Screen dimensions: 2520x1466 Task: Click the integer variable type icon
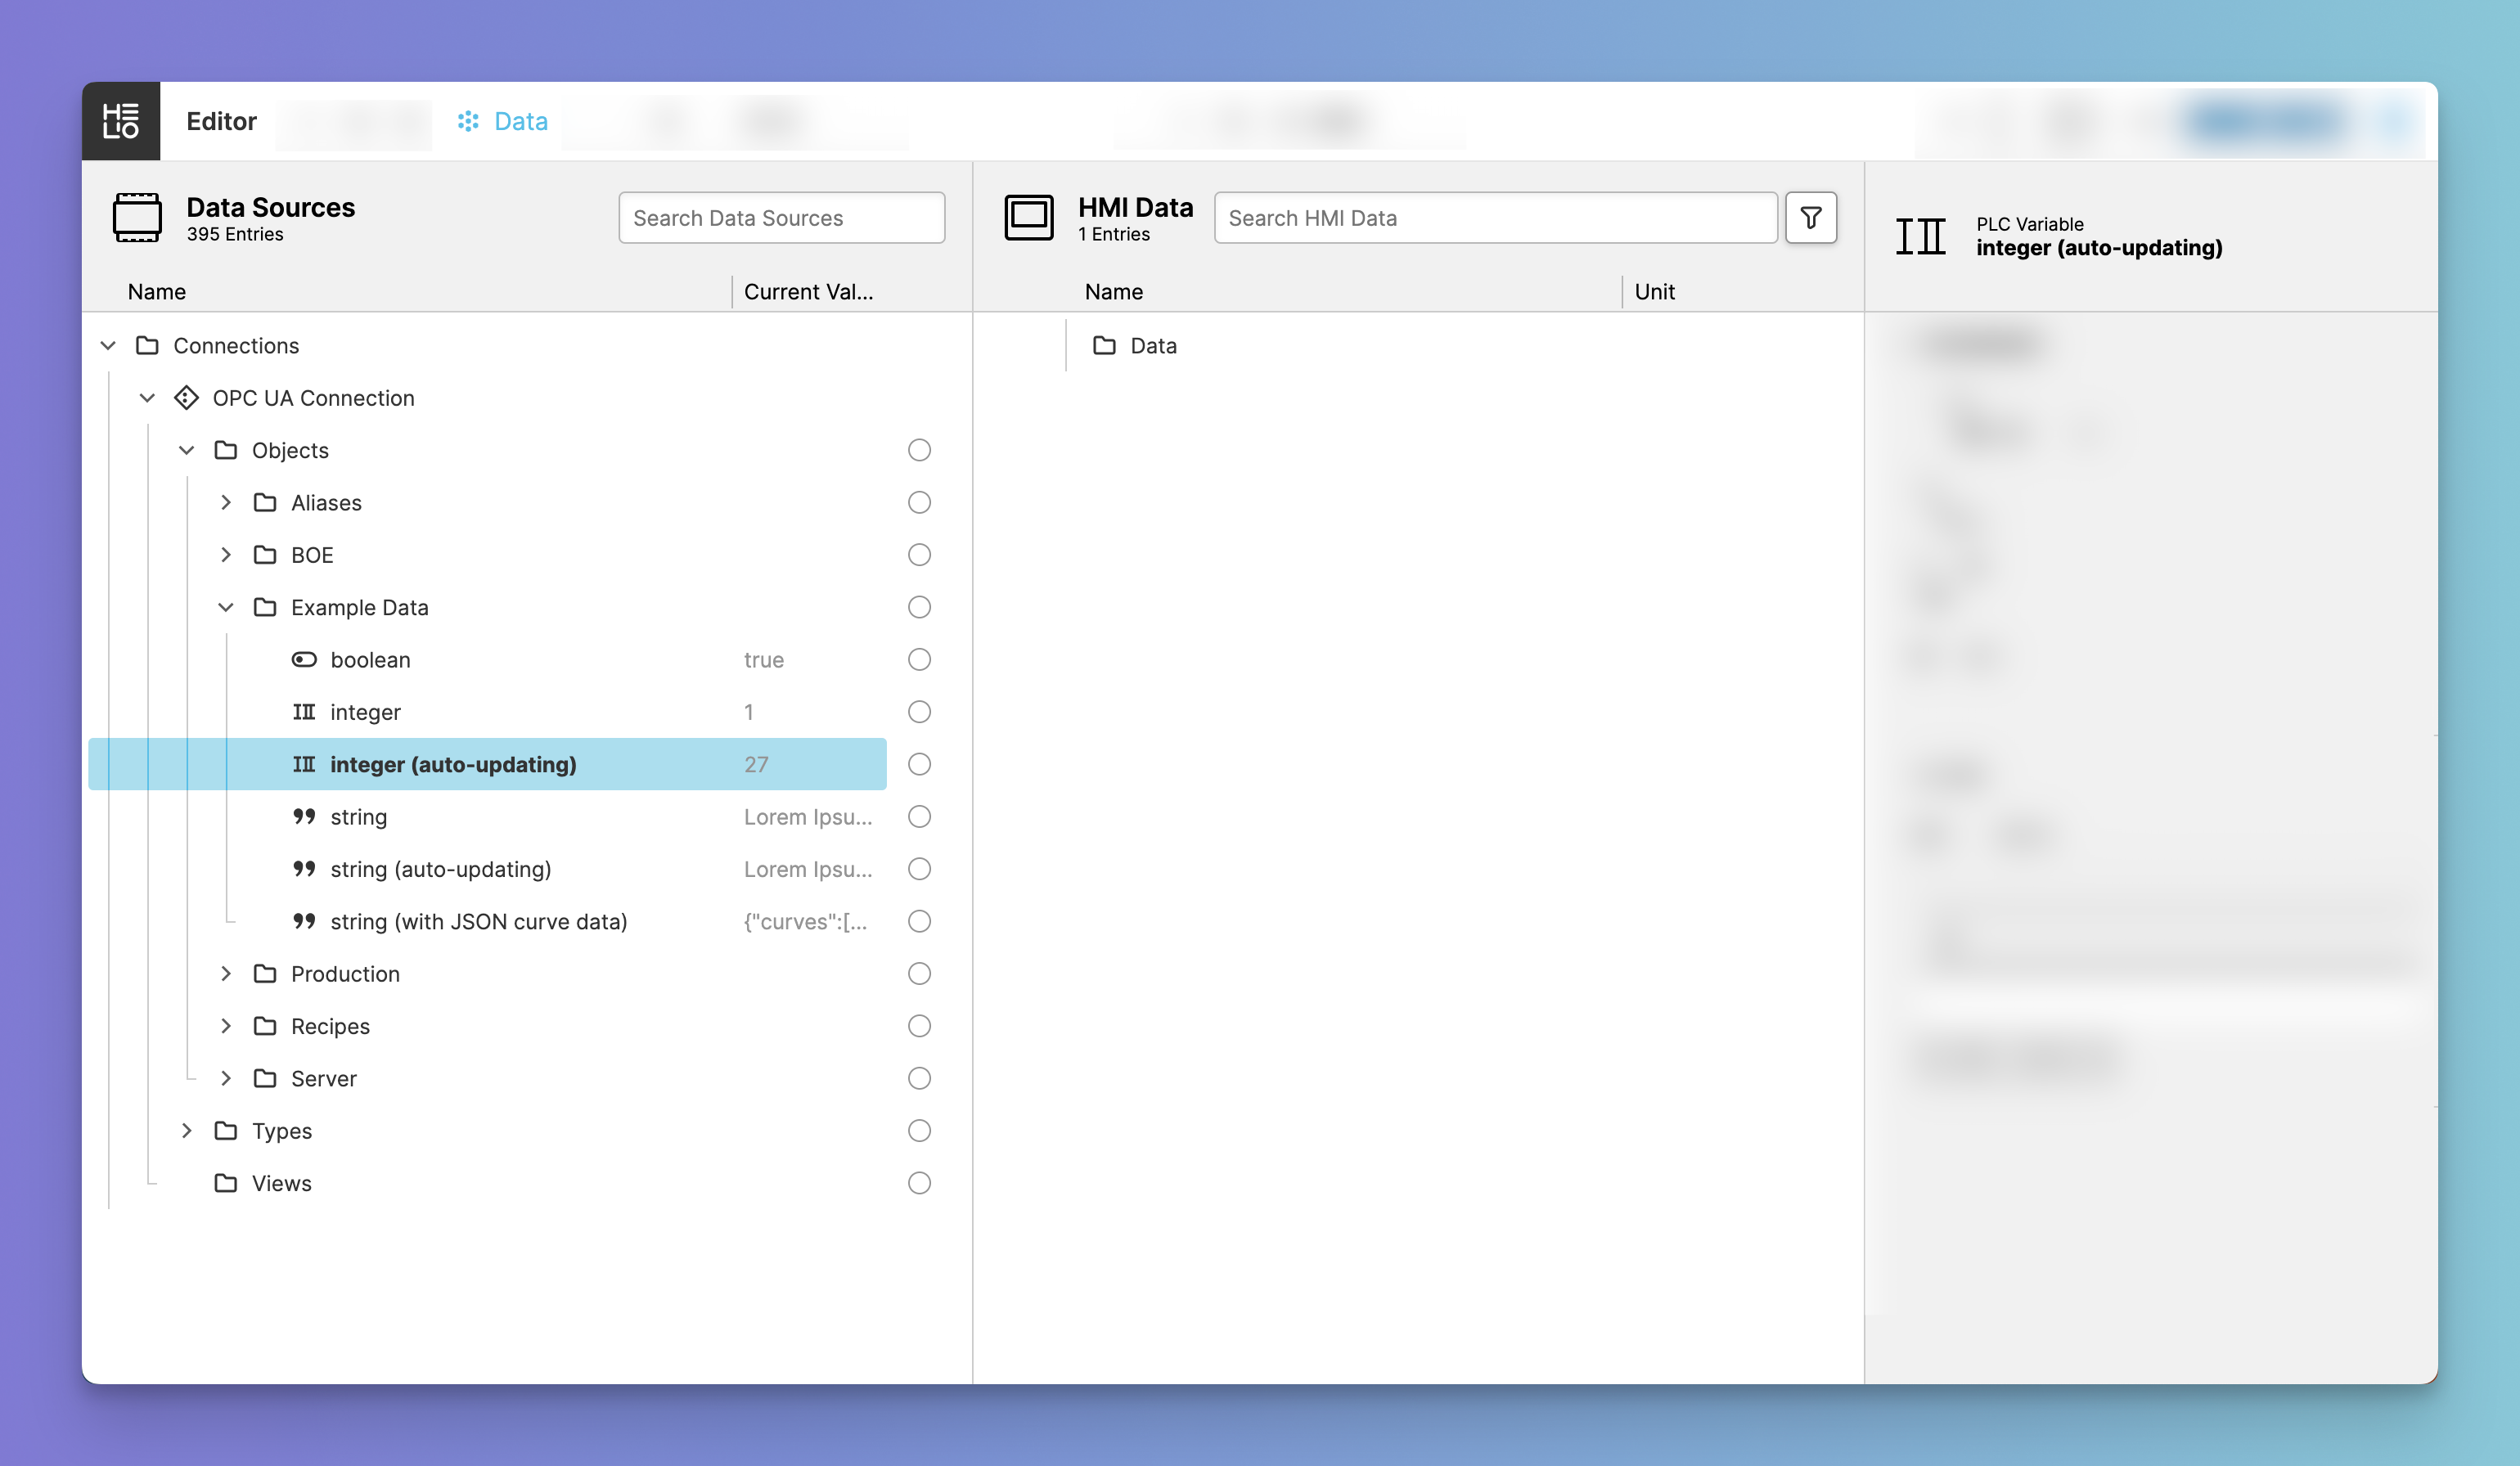click(x=304, y=712)
